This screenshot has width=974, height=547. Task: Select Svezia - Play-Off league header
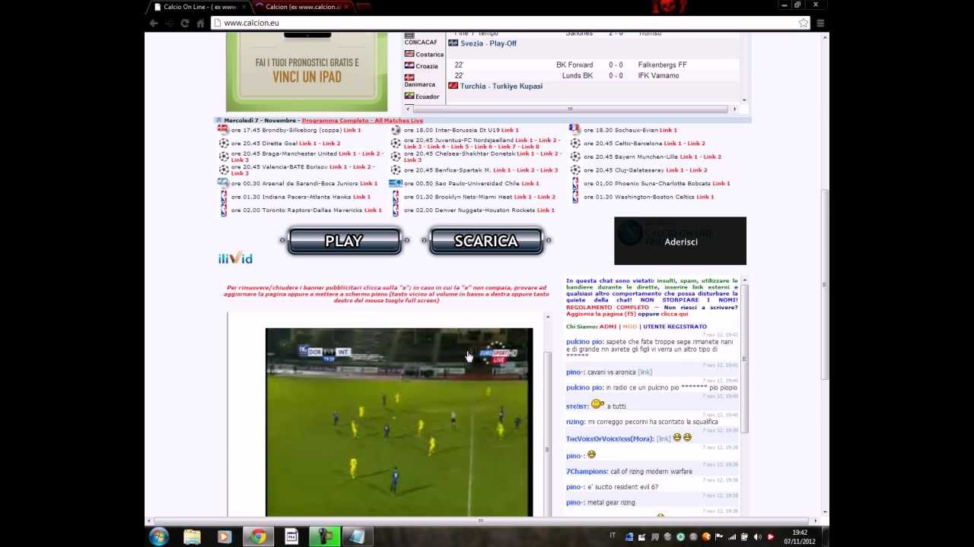click(x=489, y=43)
